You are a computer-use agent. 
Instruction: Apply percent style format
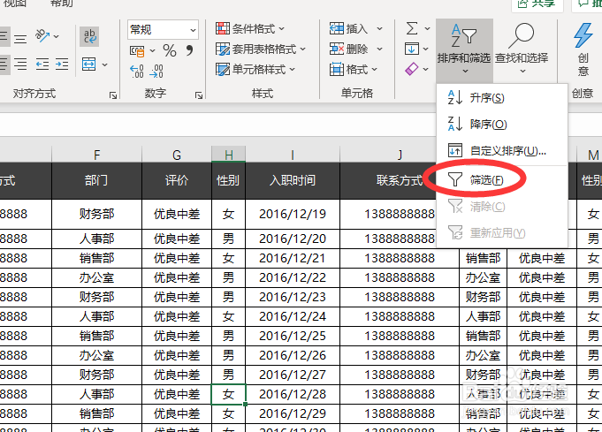pos(170,50)
